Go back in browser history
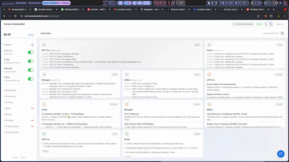This screenshot has width=289, height=162. [x=4, y=16]
